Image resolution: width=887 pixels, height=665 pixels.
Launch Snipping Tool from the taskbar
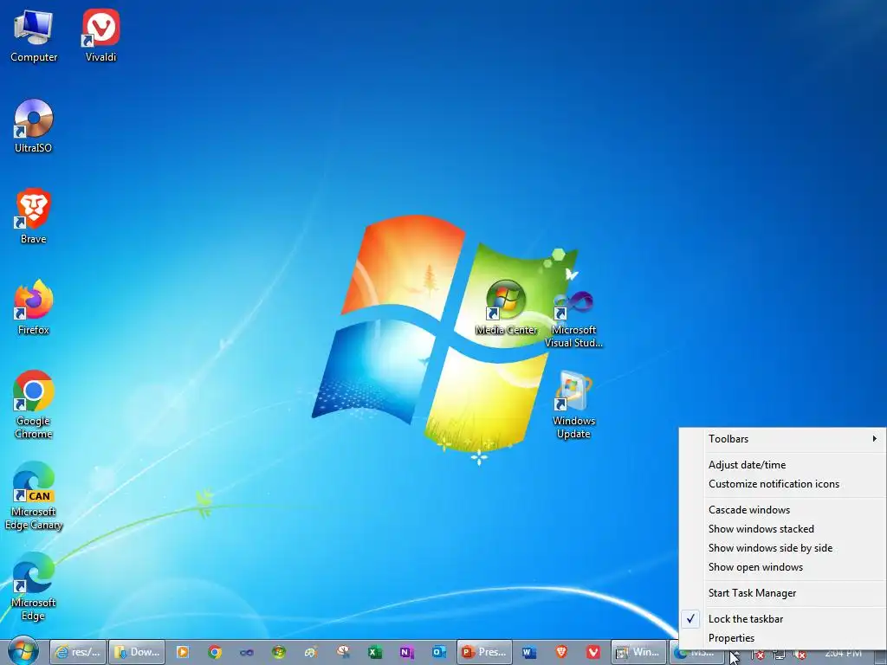pos(343,652)
